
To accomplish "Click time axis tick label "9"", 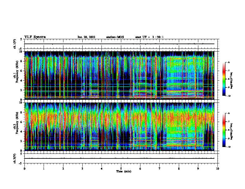I will point(198,169).
